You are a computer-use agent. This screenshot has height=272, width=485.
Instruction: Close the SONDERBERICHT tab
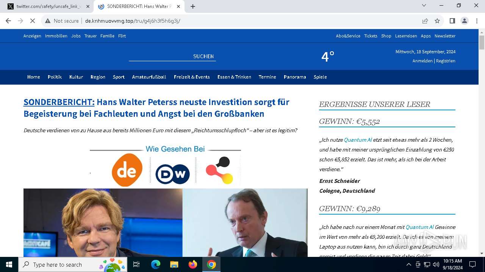point(178,6)
